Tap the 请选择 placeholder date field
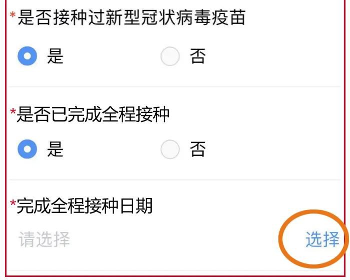 pos(44,239)
